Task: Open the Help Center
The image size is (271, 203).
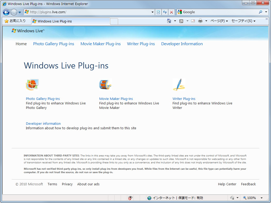Action: (227, 184)
